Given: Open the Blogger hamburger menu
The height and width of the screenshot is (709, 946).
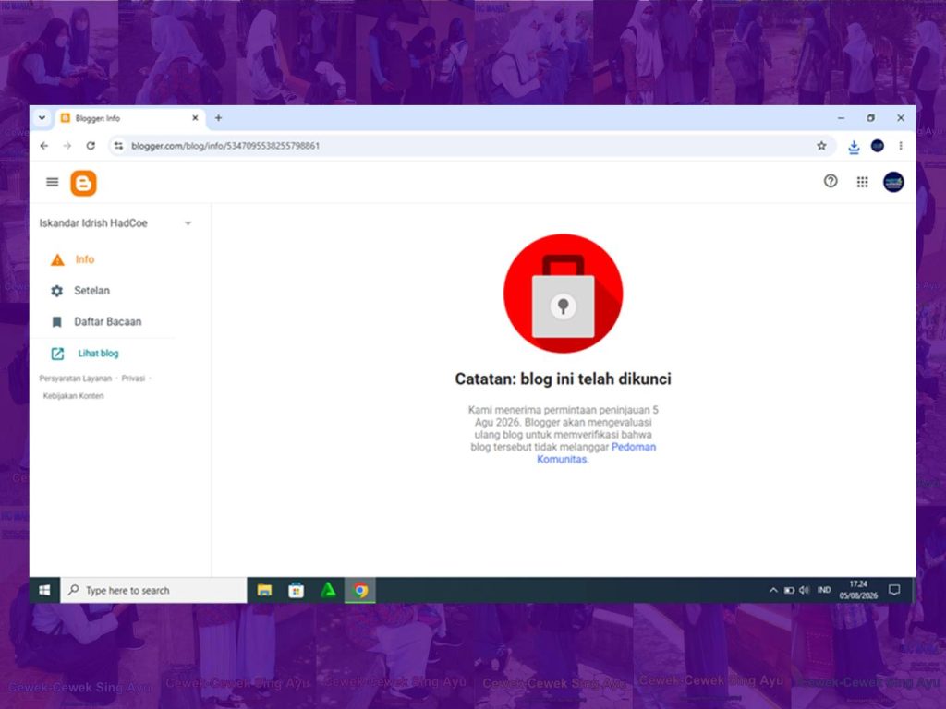Looking at the screenshot, I should pyautogui.click(x=53, y=182).
